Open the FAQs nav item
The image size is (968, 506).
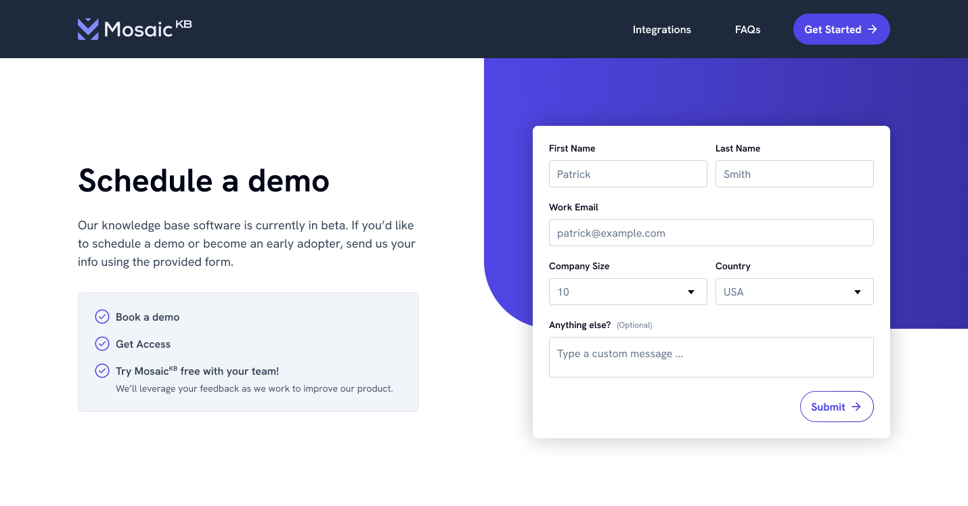pyautogui.click(x=747, y=30)
